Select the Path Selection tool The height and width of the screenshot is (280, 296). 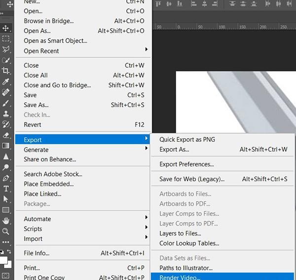(x=5, y=199)
